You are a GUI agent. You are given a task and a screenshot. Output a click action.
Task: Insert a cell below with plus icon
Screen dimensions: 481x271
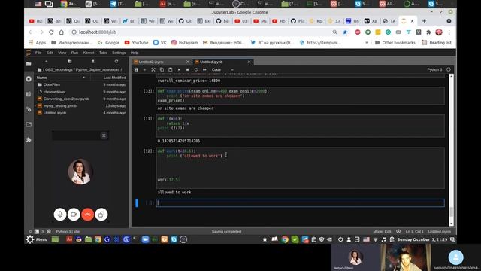(x=144, y=70)
